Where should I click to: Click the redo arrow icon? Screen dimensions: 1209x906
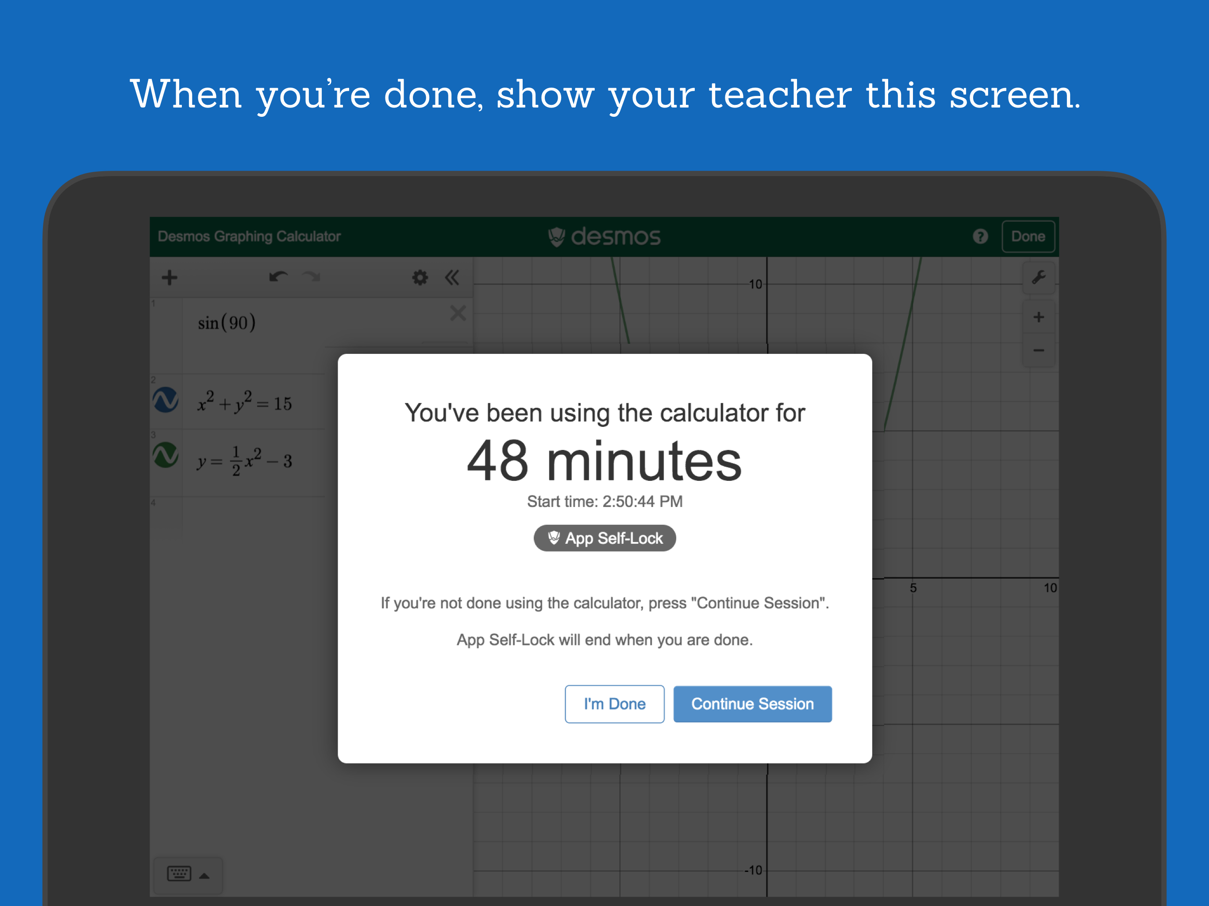(312, 277)
